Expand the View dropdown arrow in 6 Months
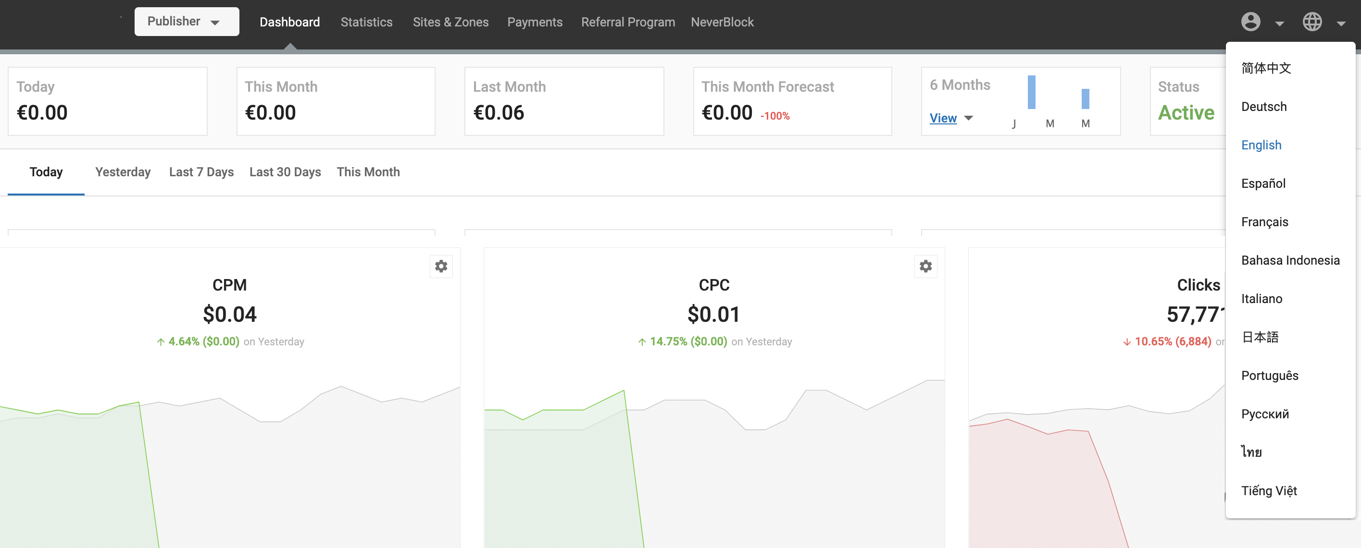 coord(968,118)
